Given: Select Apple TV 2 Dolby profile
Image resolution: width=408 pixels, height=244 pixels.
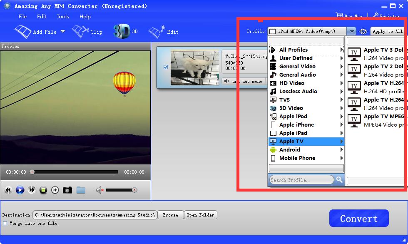Looking at the screenshot, I should (377, 70).
